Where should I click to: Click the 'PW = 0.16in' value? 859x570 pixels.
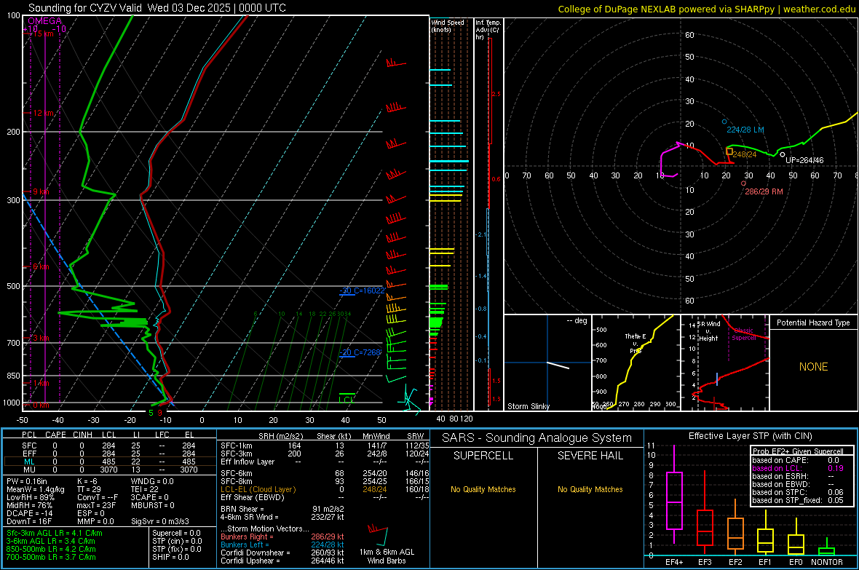click(x=26, y=481)
